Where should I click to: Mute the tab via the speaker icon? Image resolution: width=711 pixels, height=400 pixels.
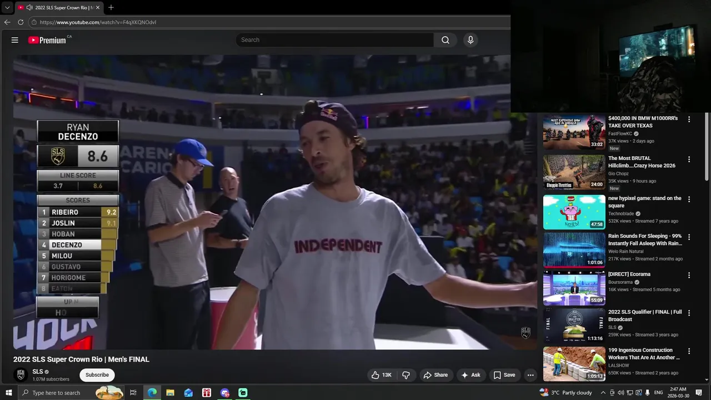(29, 8)
